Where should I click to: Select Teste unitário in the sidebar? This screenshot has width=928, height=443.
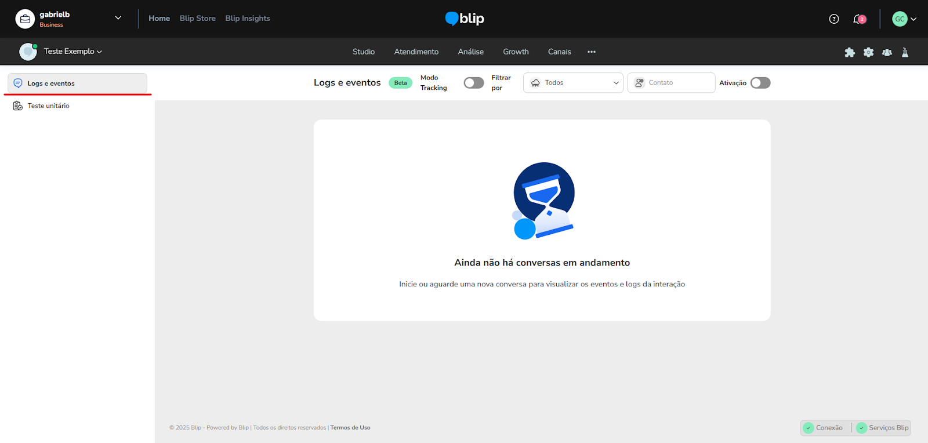[x=49, y=106]
